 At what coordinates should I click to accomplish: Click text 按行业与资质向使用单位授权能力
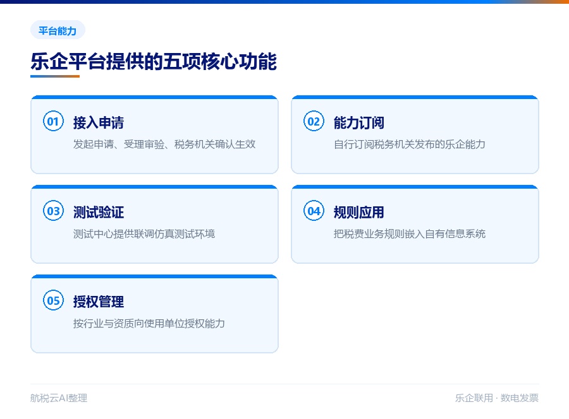point(149,323)
